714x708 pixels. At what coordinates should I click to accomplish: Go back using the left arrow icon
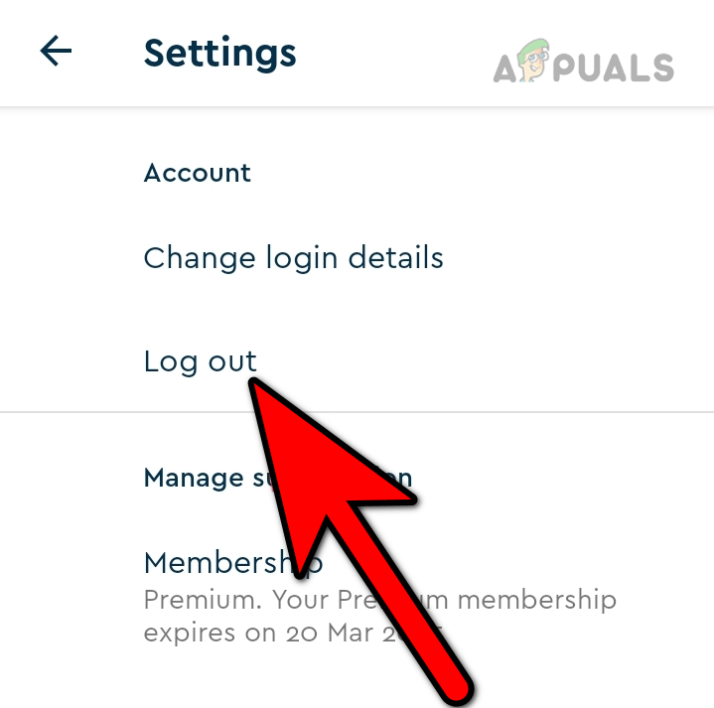click(56, 51)
